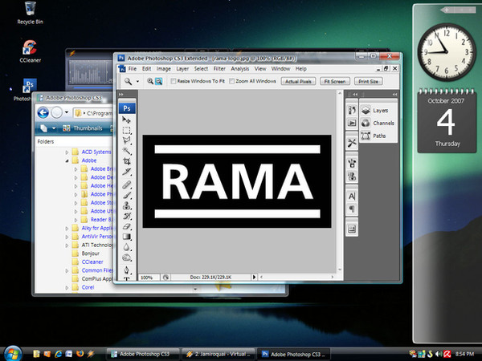The image size is (482, 361).
Task: Pick the Dodge tool
Action: tap(127, 258)
